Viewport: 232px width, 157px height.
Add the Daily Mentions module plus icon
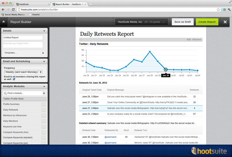43,121
